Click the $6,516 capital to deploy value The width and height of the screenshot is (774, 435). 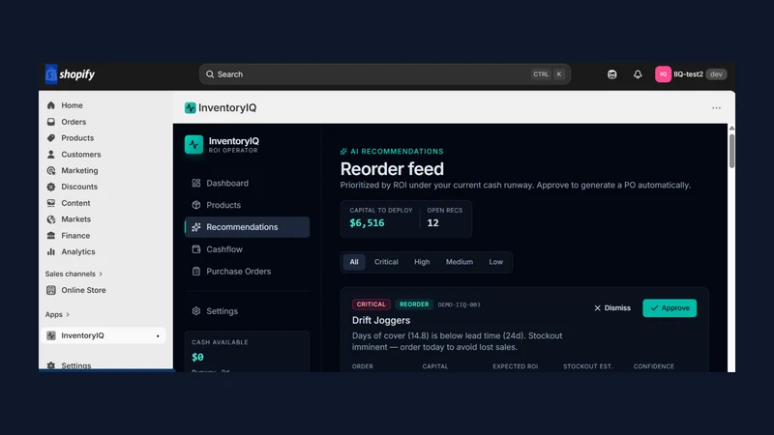coord(367,223)
